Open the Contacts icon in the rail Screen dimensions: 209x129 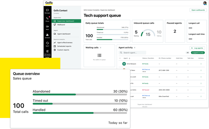(x=47, y=36)
